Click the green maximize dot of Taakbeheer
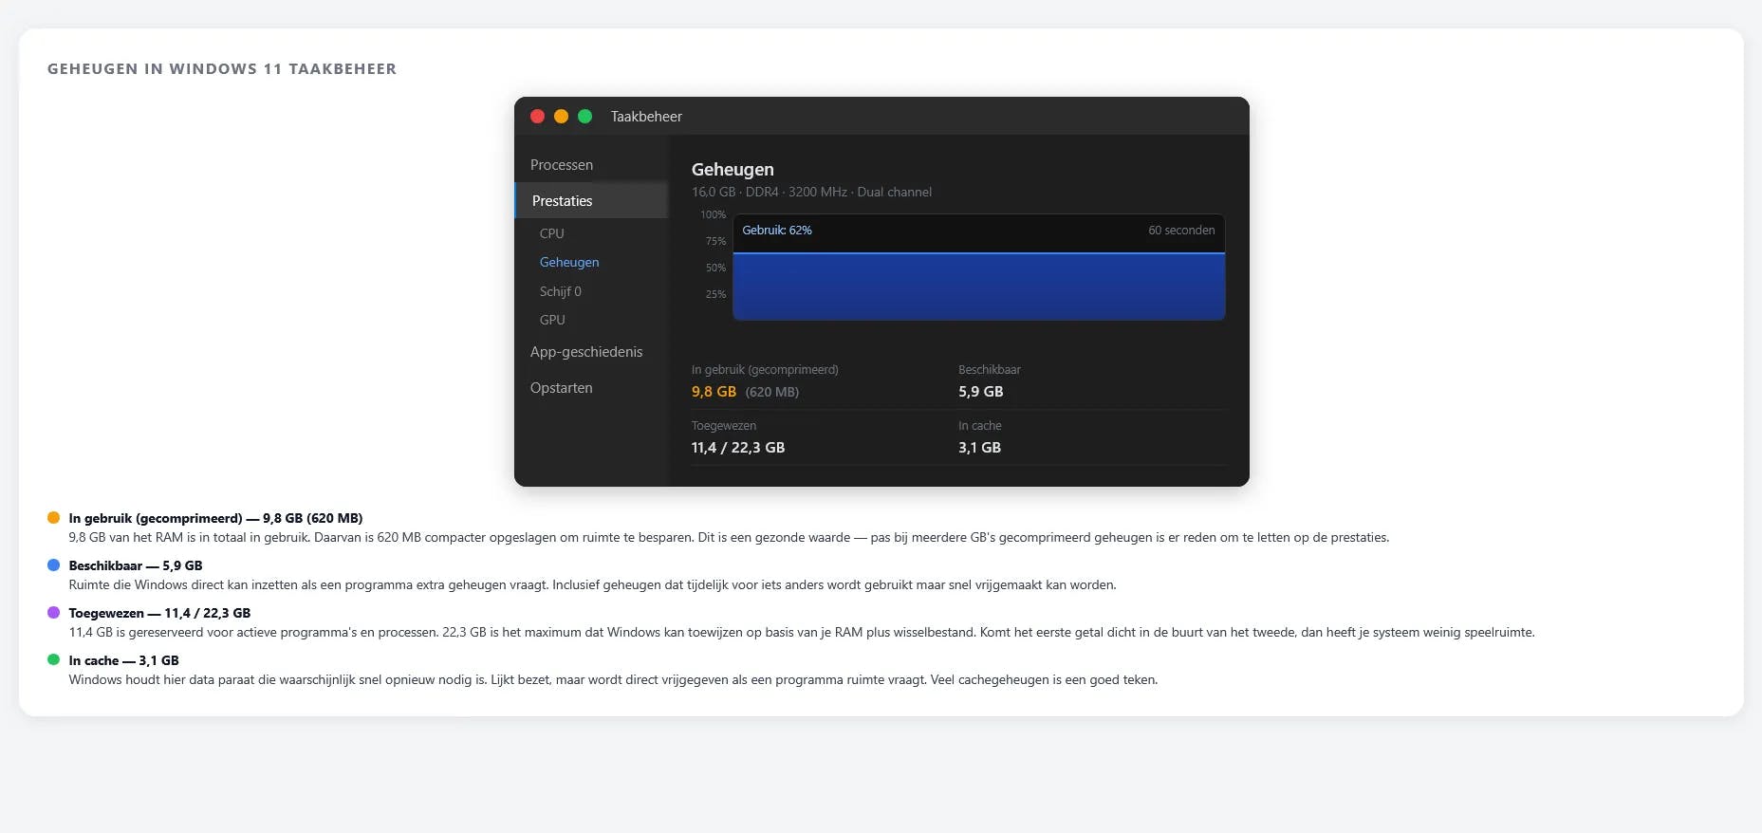The height and width of the screenshot is (833, 1762). [x=584, y=116]
